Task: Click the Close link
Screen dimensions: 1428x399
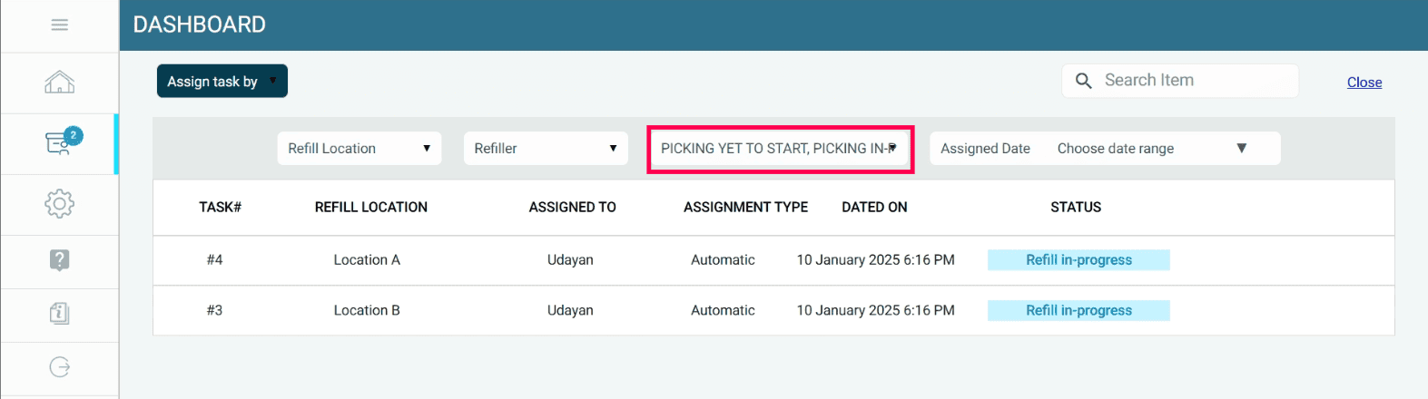Action: tap(1364, 83)
